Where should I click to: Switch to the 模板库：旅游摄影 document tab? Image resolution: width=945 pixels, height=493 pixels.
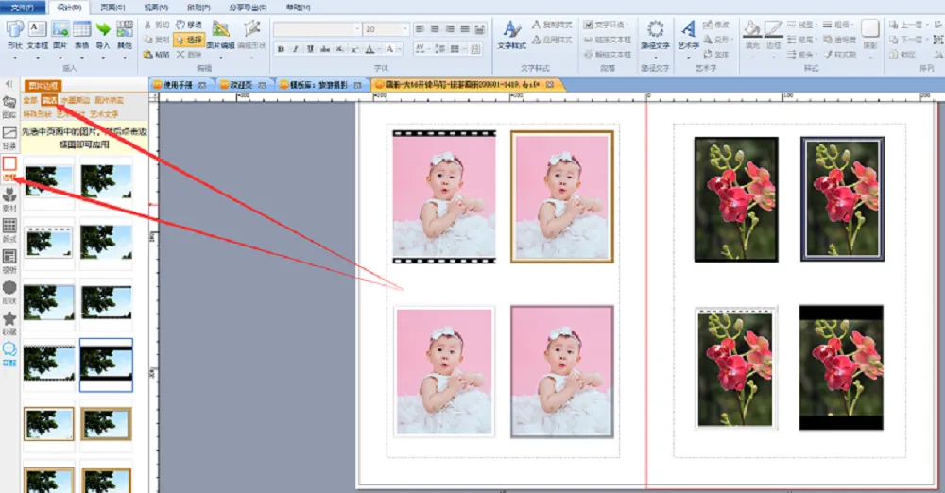pyautogui.click(x=317, y=84)
